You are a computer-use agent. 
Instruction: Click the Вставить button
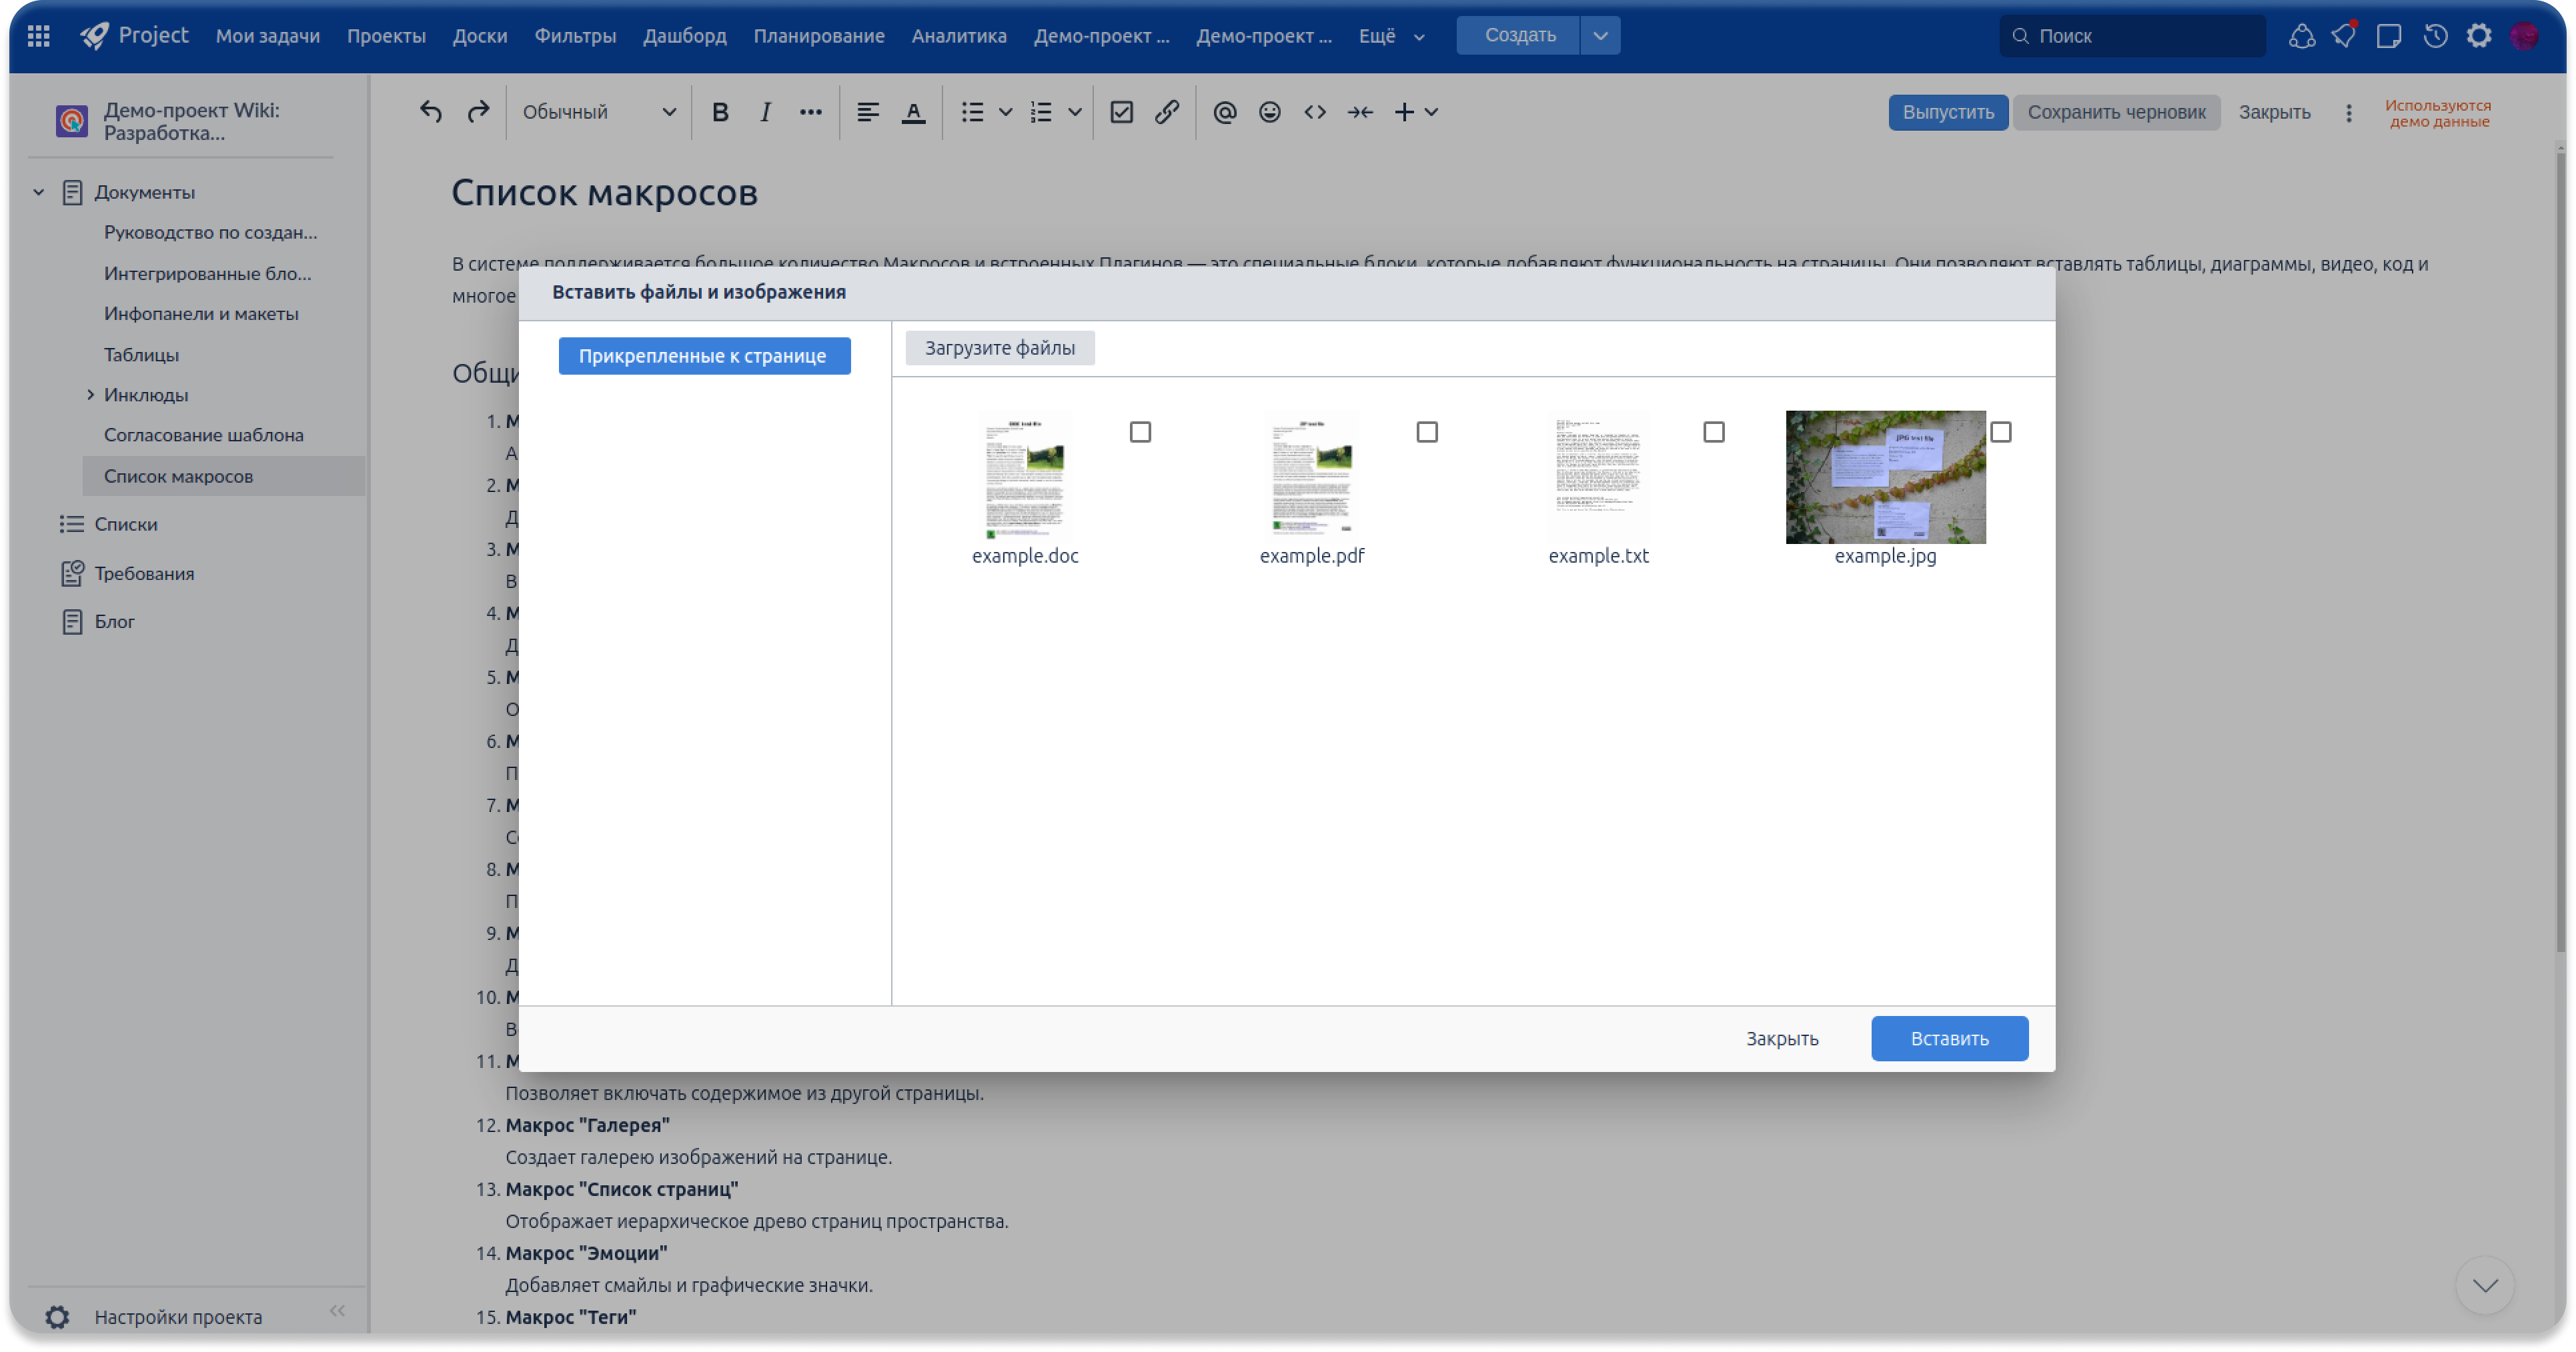[x=1949, y=1038]
